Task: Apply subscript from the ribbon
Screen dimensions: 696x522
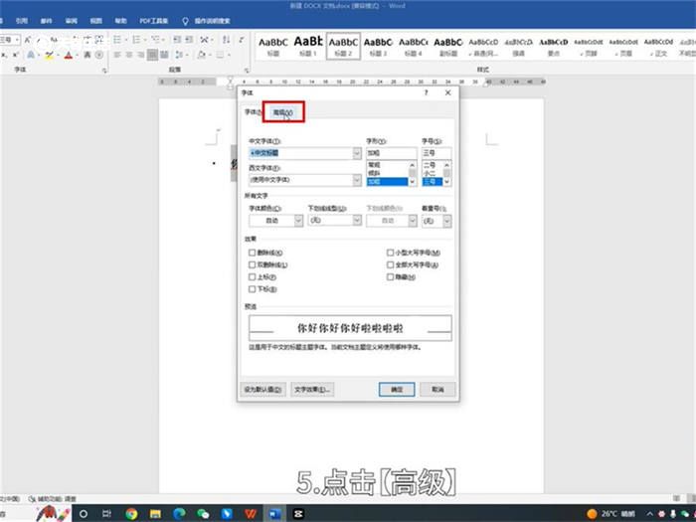Action: (4, 55)
